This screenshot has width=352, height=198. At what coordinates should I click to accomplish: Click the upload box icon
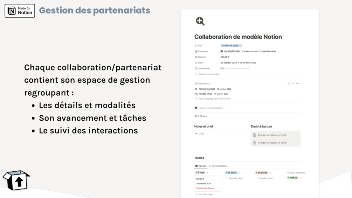point(16,180)
